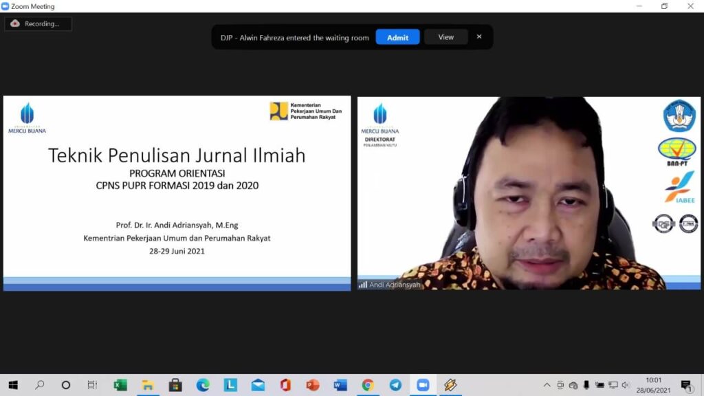The image size is (704, 396).
Task: Switch to PowerPoint in the taskbar
Action: [x=313, y=385]
